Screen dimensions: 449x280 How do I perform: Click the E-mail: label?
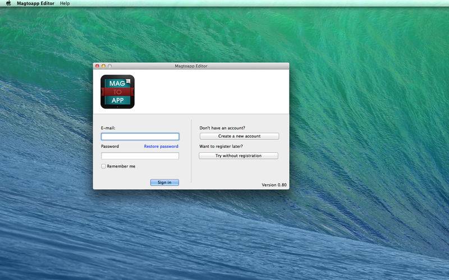(x=108, y=128)
